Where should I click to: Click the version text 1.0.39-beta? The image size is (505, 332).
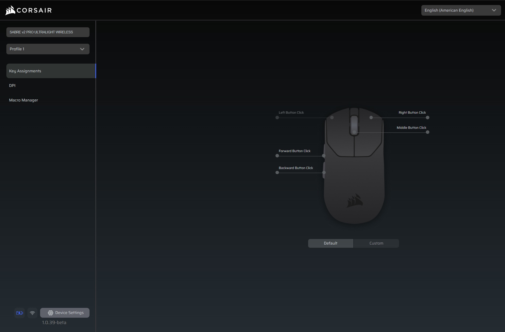(x=54, y=322)
